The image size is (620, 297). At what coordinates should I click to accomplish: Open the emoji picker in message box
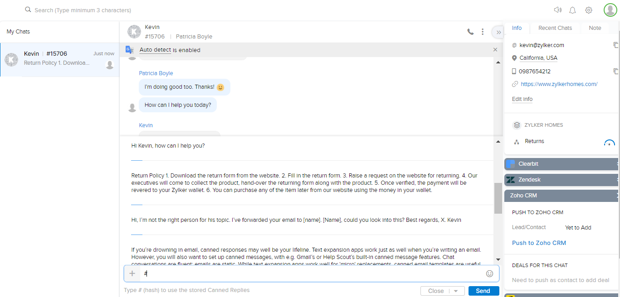point(489,273)
